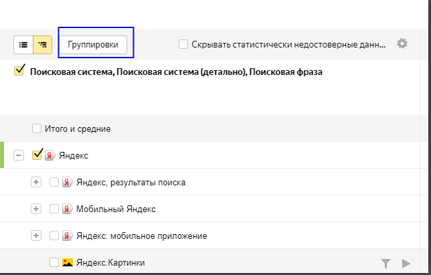431x275 pixels.
Task: Click Яндекс: мобильное приложение row label
Action: (x=141, y=236)
